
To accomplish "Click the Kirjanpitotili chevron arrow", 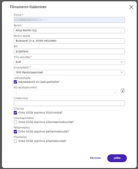I will click(x=122, y=72).
